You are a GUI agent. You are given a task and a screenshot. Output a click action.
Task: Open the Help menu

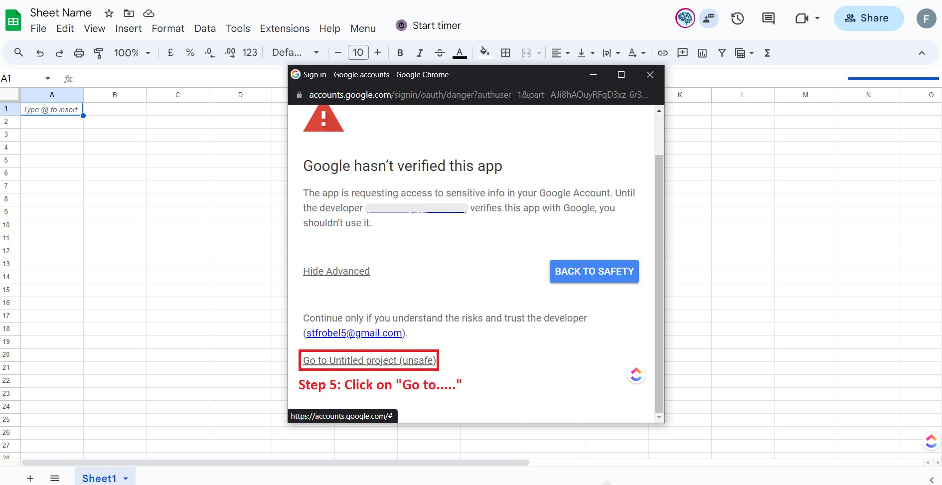(330, 28)
